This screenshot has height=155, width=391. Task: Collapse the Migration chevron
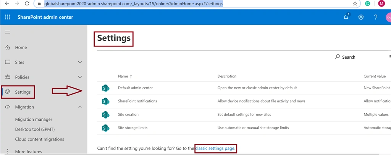(x=80, y=107)
